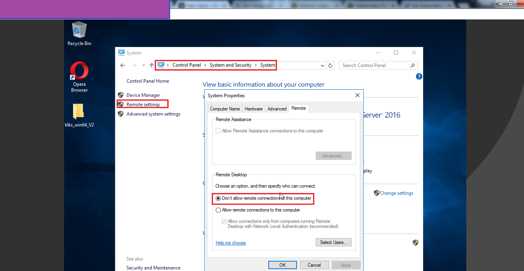Expand chevron after System and Security breadcrumb
Viewport: 524px width, 271px height.
tap(256, 65)
